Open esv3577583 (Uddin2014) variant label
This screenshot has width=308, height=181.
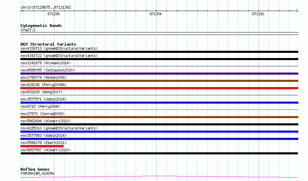44,135
